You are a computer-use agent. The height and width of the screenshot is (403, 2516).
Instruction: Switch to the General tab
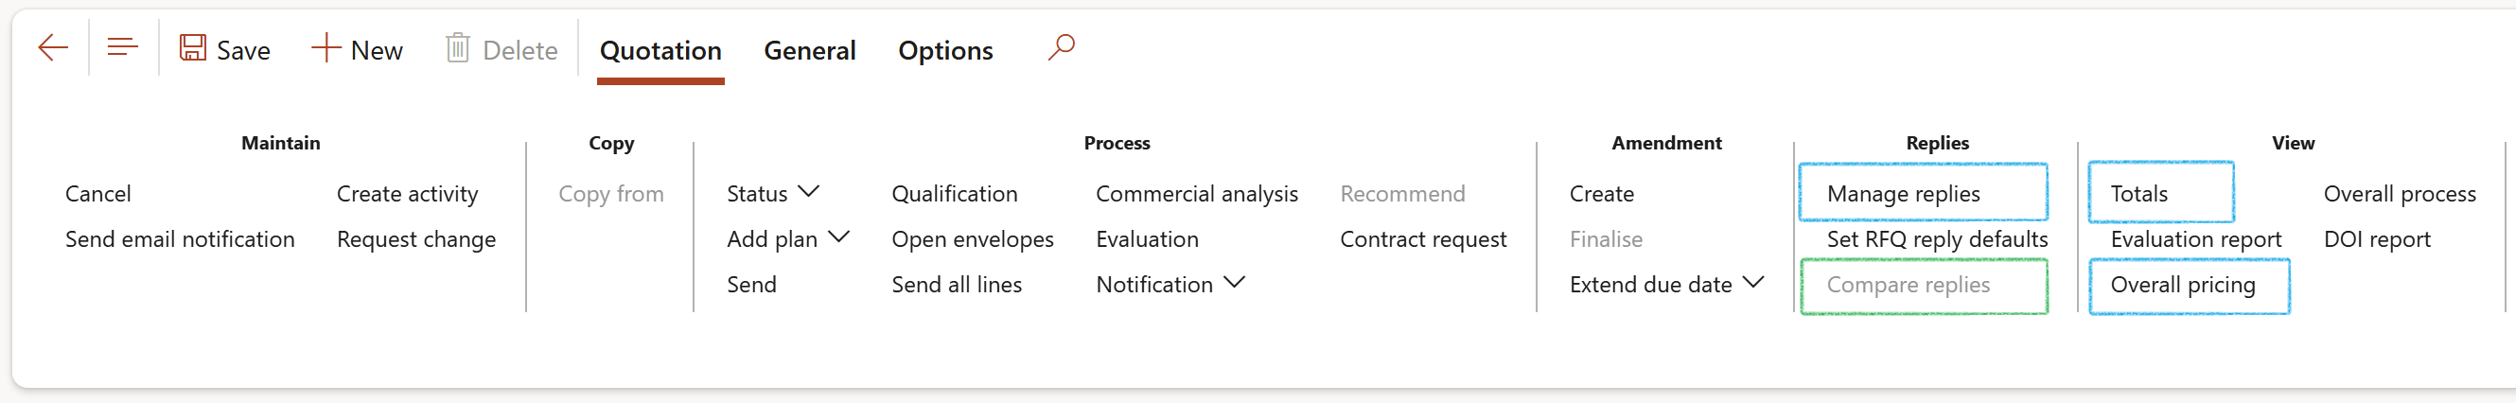(x=809, y=51)
